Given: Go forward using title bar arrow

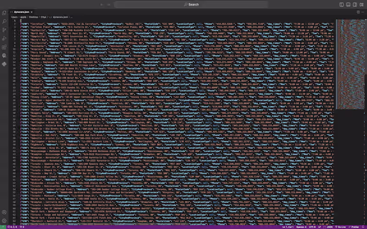Looking at the screenshot, I should pyautogui.click(x=109, y=5).
